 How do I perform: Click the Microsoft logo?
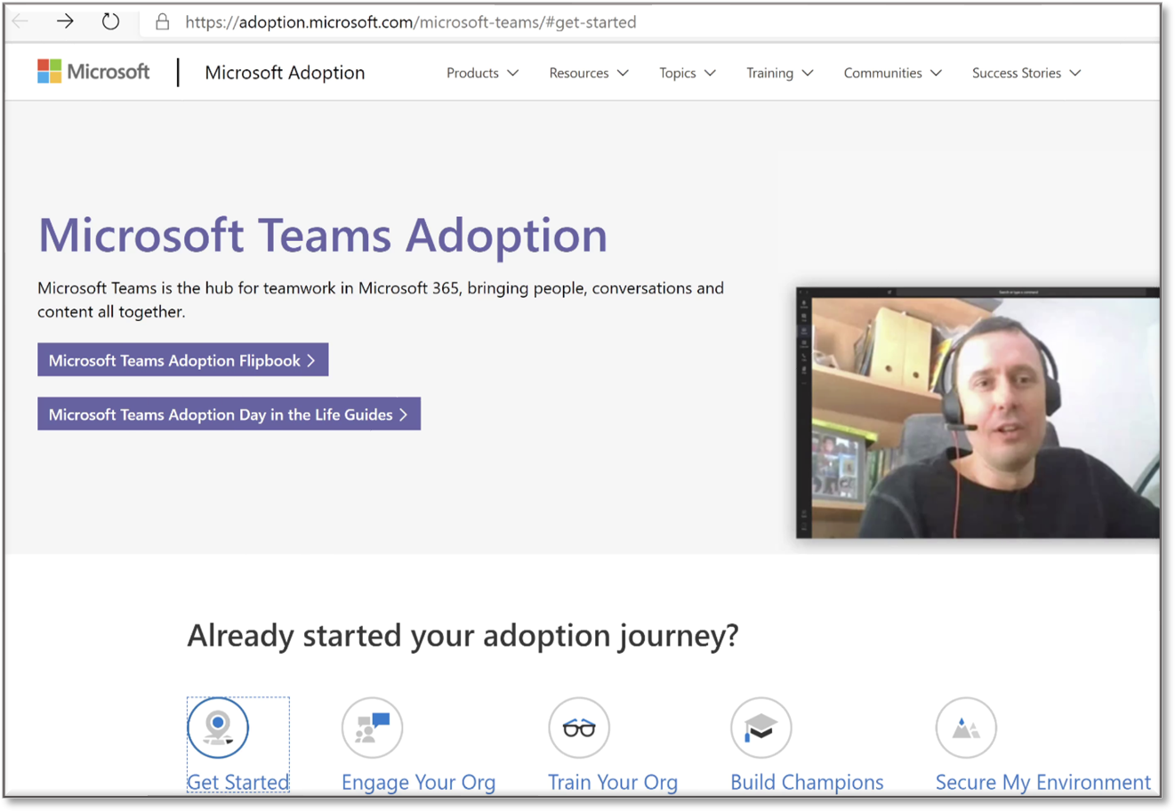point(93,72)
